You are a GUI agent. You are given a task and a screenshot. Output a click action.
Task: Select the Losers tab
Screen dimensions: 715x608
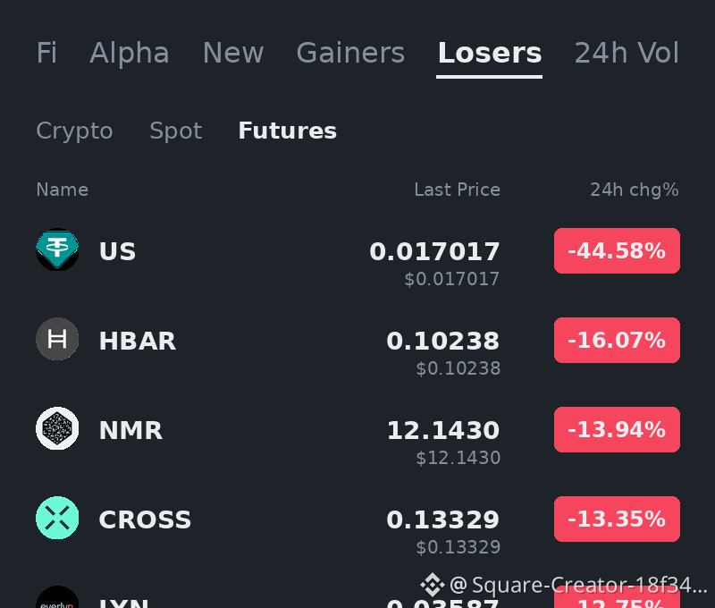coord(490,54)
